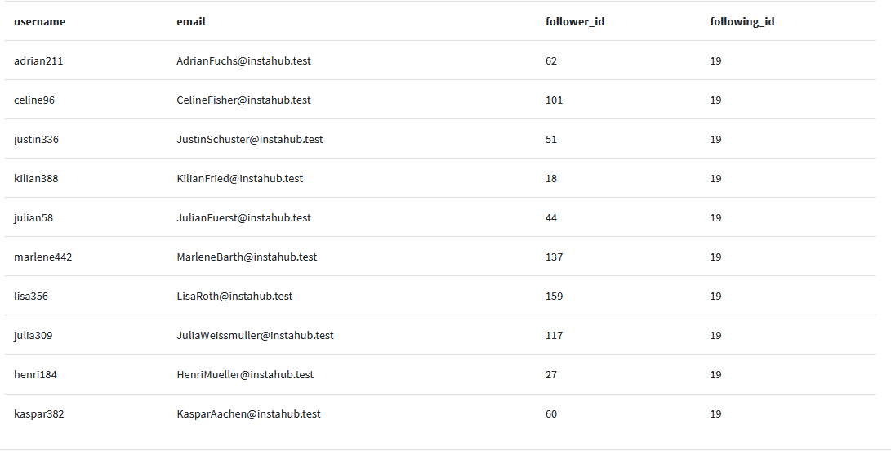The image size is (891, 451).
Task: Click the KasparAachen@instahub.test email
Action: pyautogui.click(x=248, y=414)
